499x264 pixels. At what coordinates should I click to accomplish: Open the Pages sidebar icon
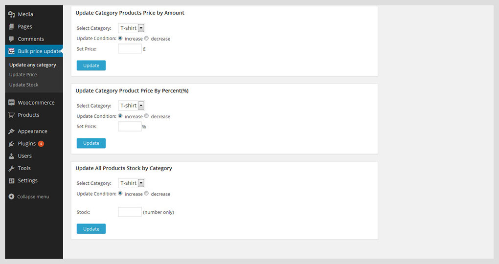point(11,26)
